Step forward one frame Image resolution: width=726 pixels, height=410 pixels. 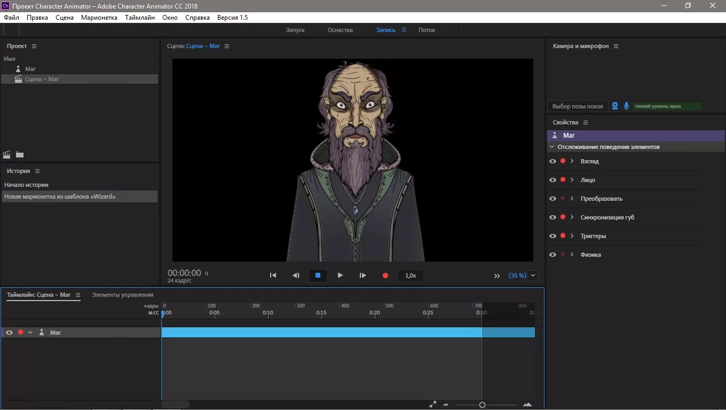tap(363, 275)
